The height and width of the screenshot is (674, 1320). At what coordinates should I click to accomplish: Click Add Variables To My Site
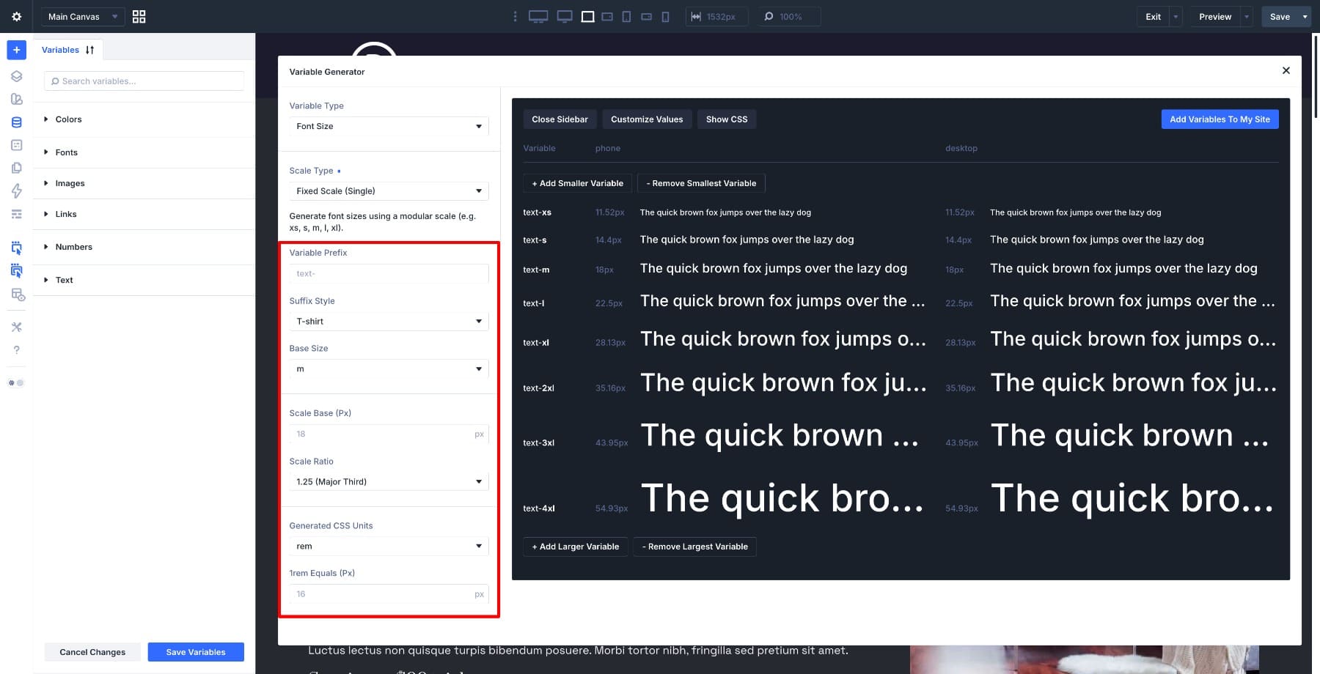(1220, 119)
